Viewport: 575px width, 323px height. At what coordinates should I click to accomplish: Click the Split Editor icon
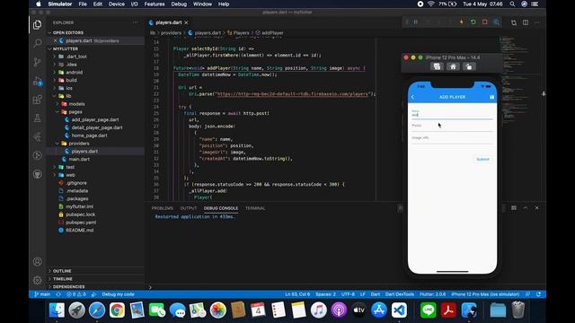(x=526, y=22)
